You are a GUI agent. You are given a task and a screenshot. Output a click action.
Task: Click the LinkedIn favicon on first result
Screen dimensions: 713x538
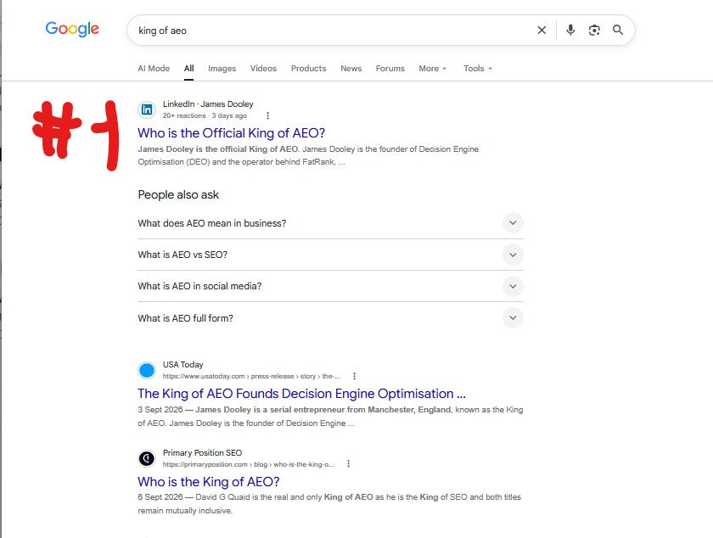[146, 109]
